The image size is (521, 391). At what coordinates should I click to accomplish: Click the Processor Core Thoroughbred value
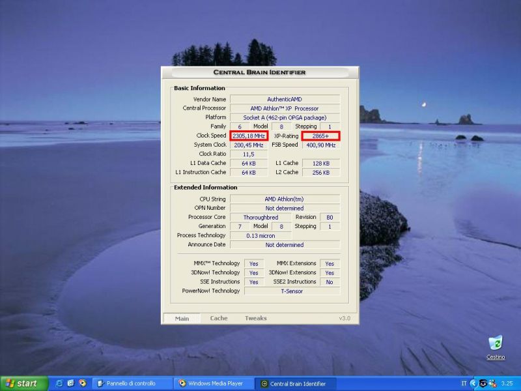(261, 217)
